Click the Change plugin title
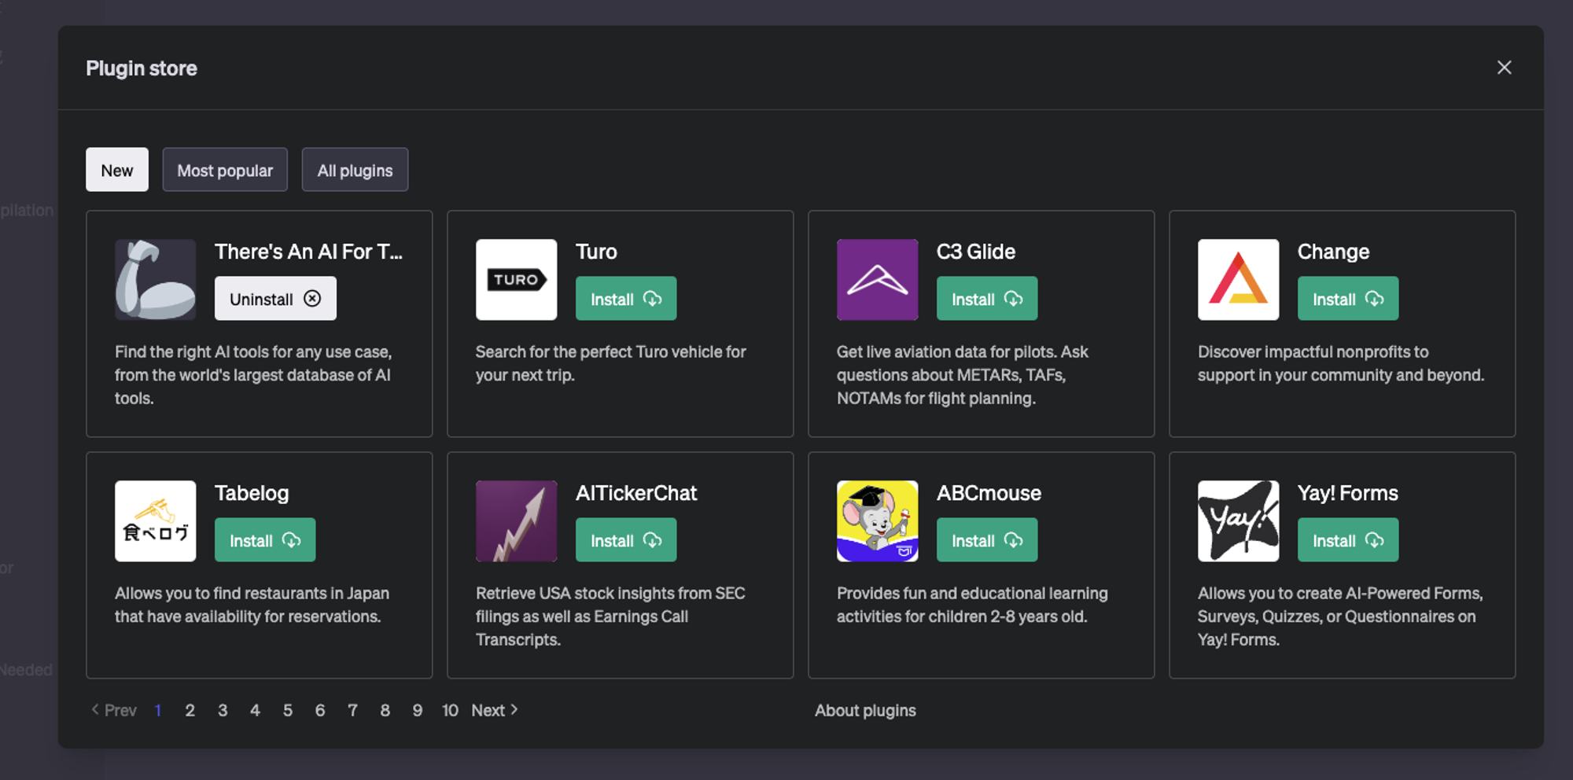Image resolution: width=1573 pixels, height=780 pixels. (1333, 252)
